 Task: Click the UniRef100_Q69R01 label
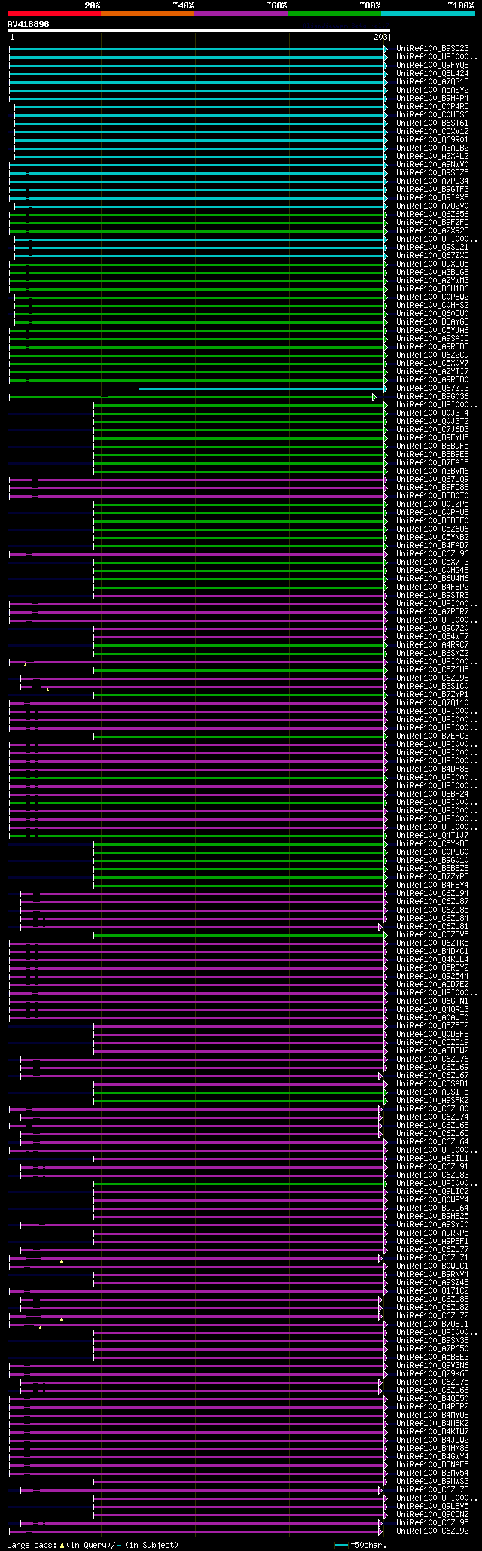(432, 140)
